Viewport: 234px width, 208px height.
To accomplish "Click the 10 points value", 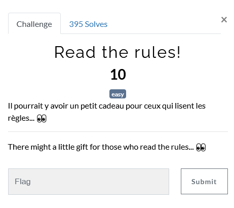I will [x=118, y=75].
